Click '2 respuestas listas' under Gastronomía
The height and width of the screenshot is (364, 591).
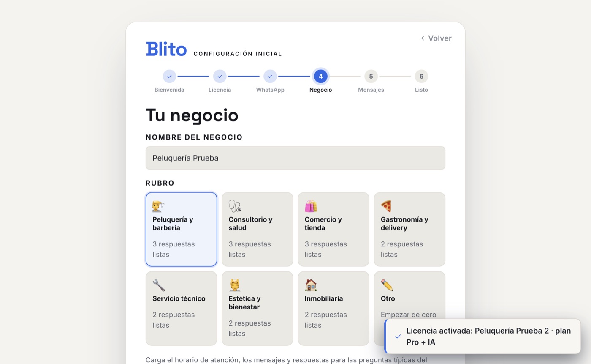tap(401, 249)
